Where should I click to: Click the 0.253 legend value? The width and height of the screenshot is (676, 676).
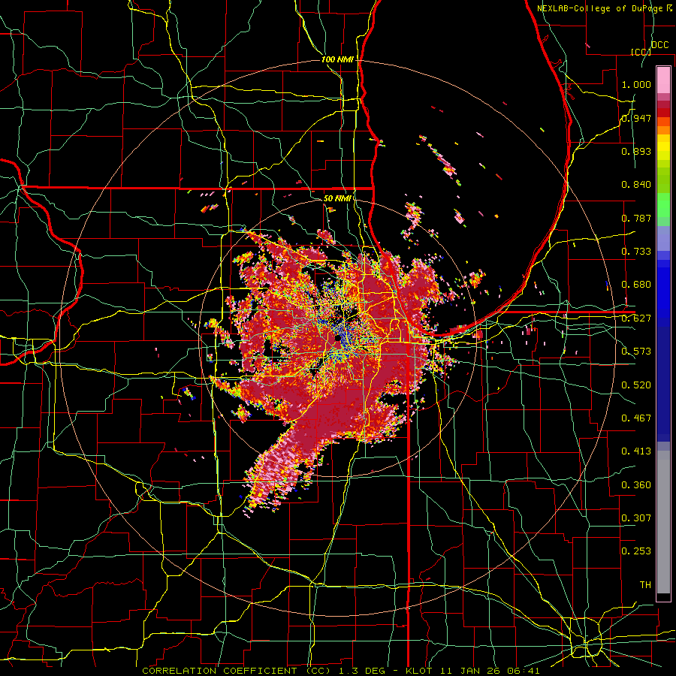(636, 551)
